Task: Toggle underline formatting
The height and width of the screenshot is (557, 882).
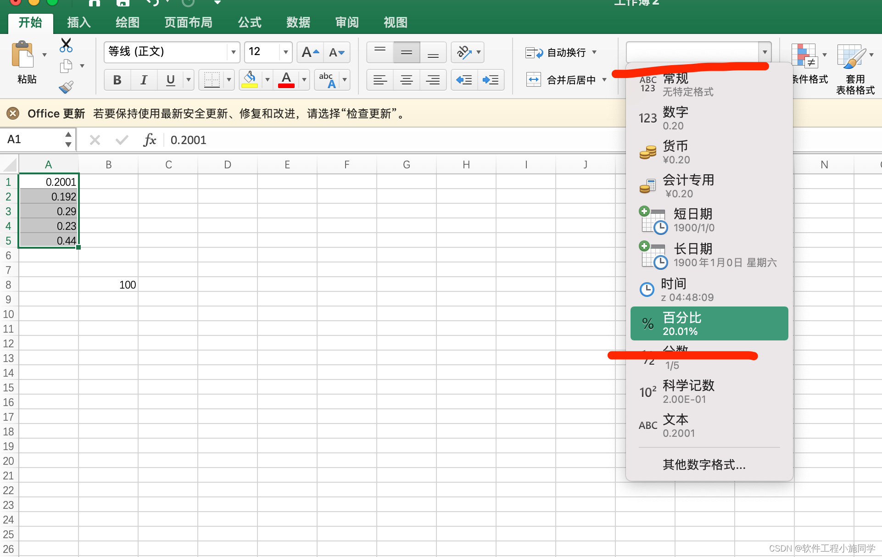Action: pos(170,80)
